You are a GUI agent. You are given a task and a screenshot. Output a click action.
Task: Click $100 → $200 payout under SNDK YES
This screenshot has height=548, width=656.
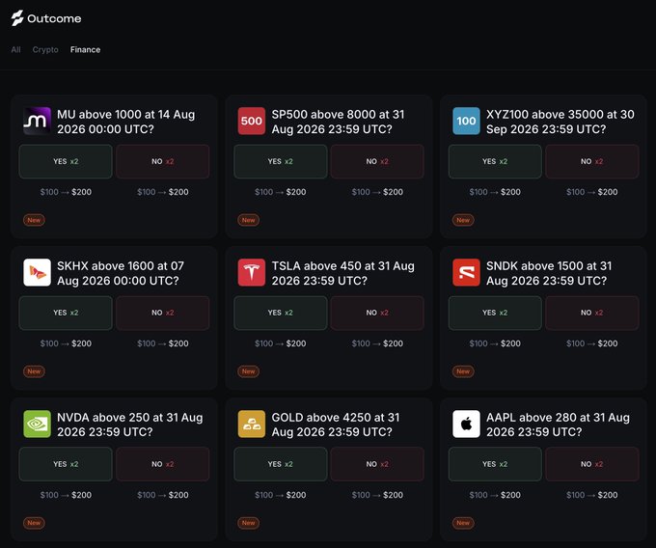(495, 343)
